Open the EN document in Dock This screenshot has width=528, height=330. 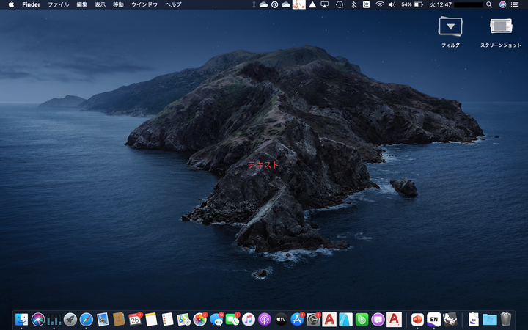pyautogui.click(x=474, y=319)
